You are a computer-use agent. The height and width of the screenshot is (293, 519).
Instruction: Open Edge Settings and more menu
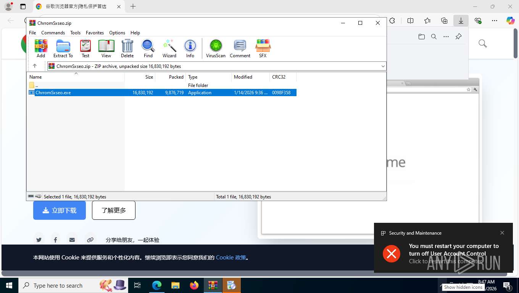point(495,21)
